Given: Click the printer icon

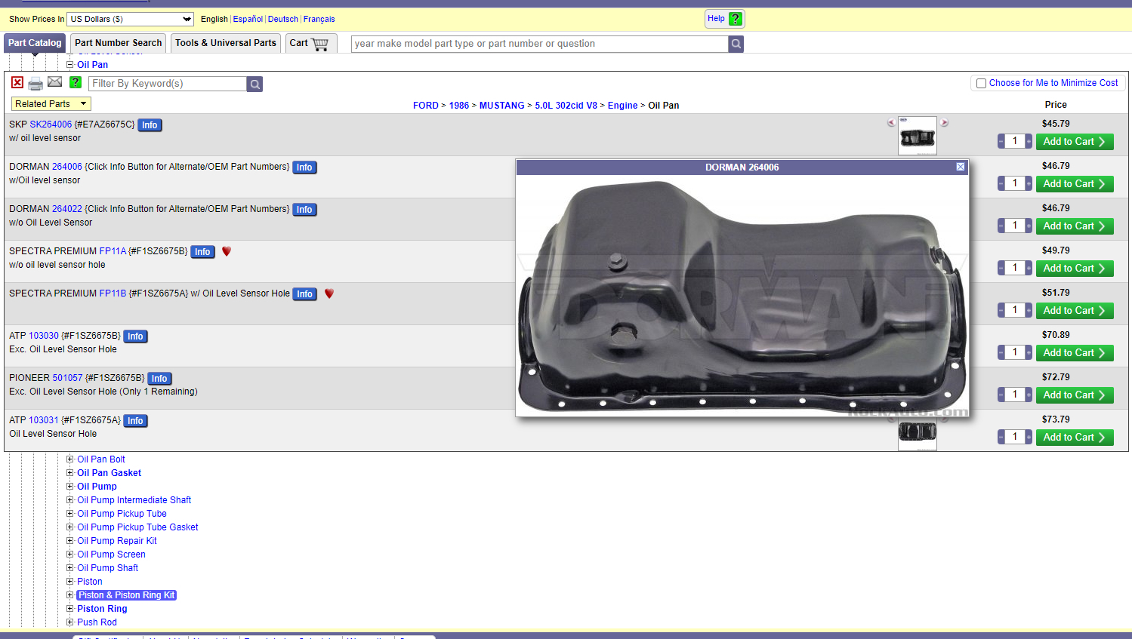Looking at the screenshot, I should pyautogui.click(x=35, y=84).
